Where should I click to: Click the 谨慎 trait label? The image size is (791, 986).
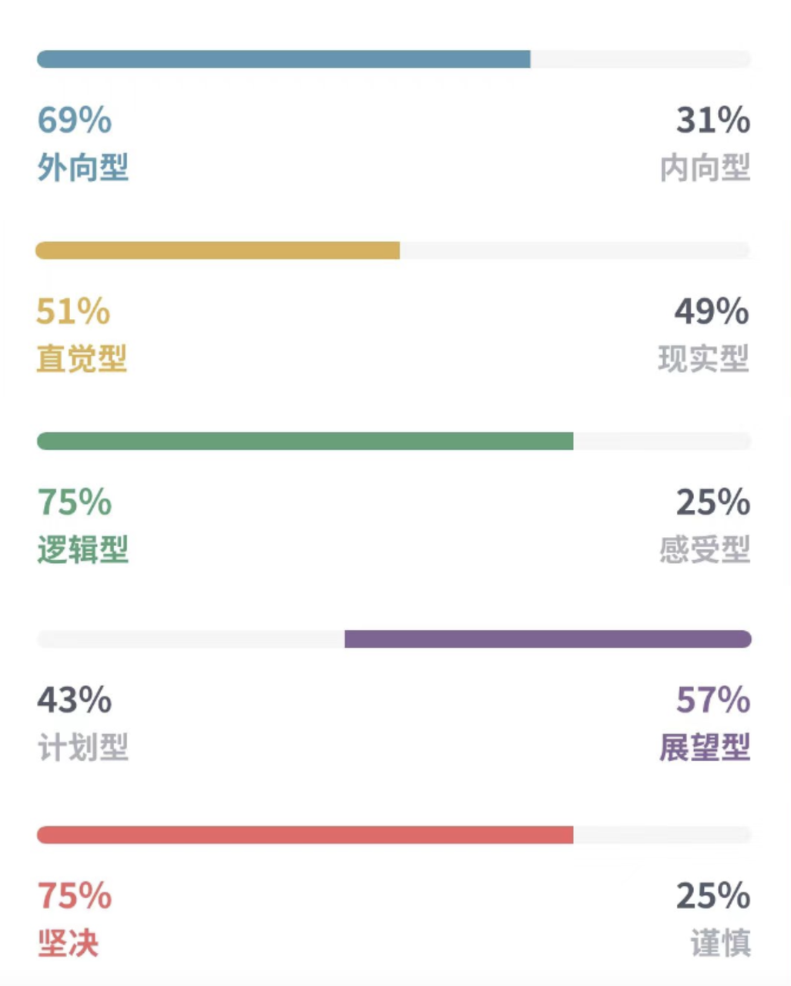pos(720,944)
